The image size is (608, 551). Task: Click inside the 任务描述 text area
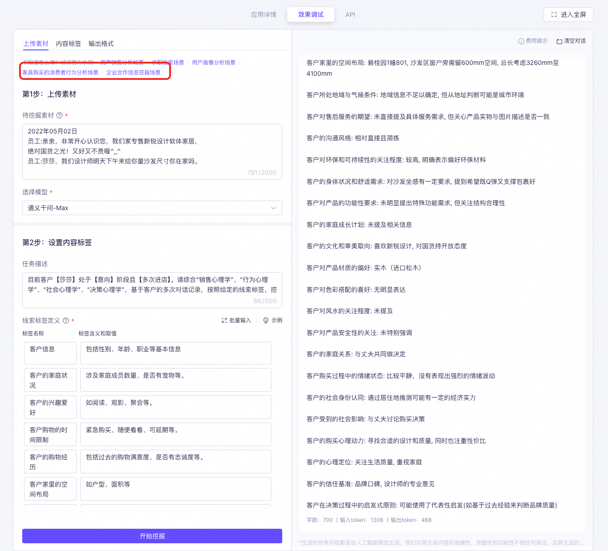(152, 290)
